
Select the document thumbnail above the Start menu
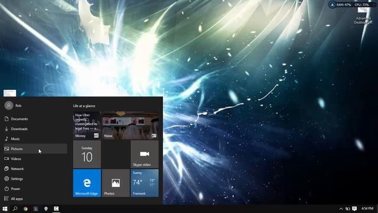10,93
